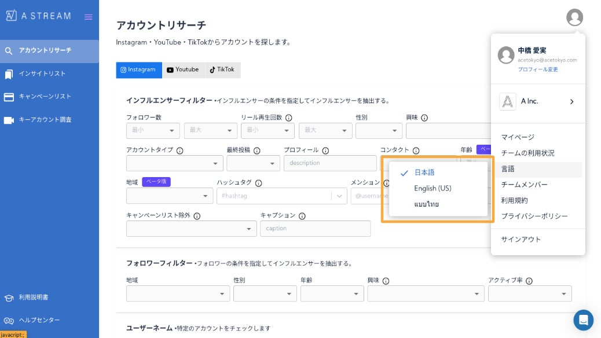Expand the A Inc. team chevron
The height and width of the screenshot is (338, 601).
point(571,102)
